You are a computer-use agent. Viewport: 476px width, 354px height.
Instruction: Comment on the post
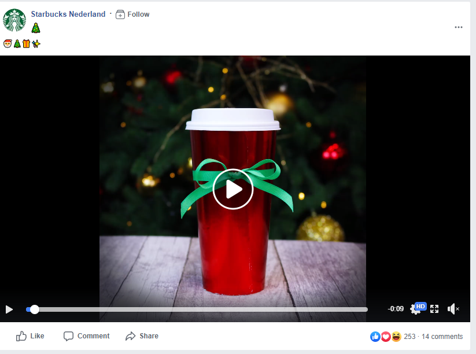(x=87, y=336)
